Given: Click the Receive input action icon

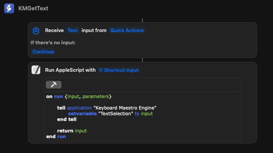Looking at the screenshot, I should coord(36,31).
